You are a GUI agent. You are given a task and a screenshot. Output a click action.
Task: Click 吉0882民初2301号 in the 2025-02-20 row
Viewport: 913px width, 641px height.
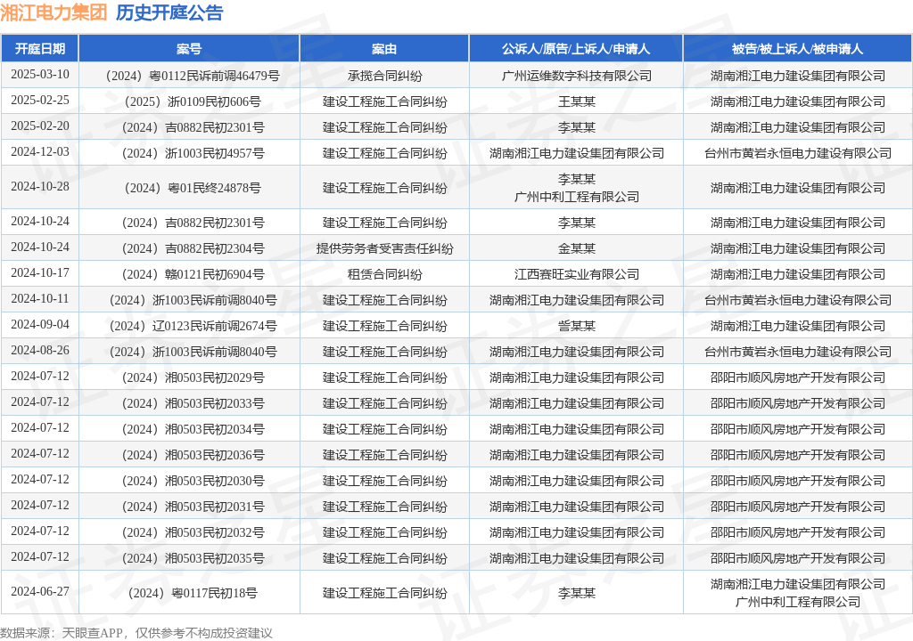[193, 128]
